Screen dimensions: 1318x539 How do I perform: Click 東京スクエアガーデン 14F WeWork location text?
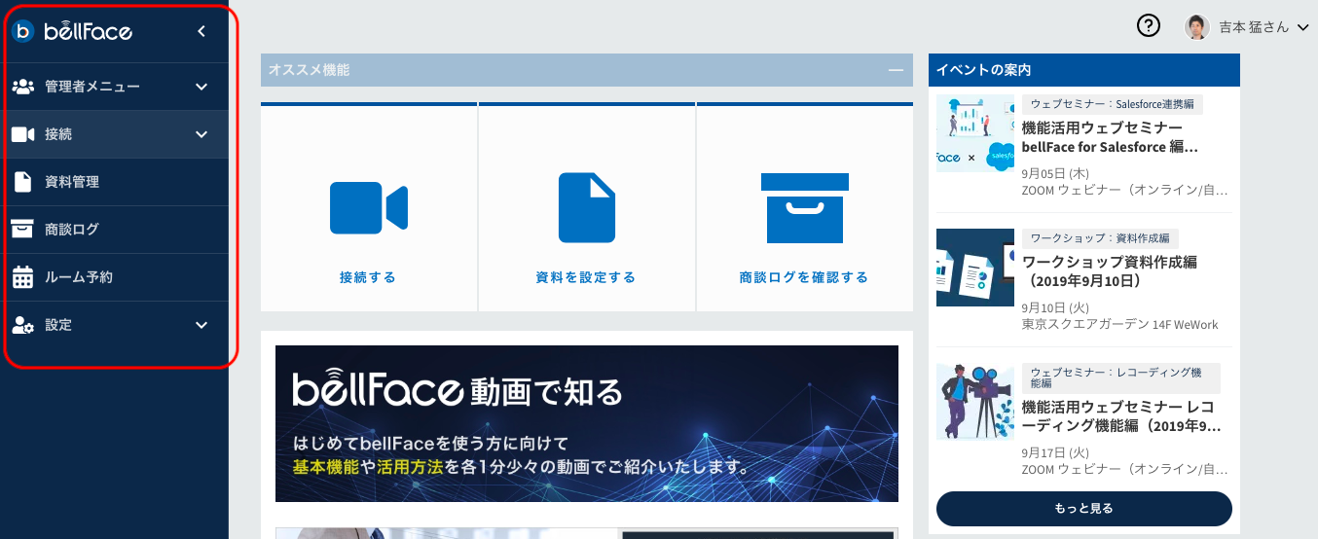pyautogui.click(x=1119, y=325)
